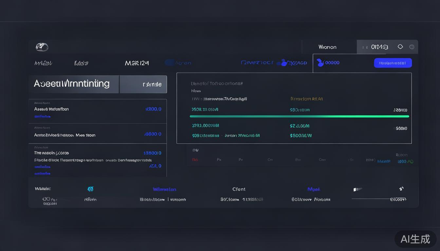The width and height of the screenshot is (440, 251).
Task: Click the green progress bar in the detail panel
Action: tap(300, 116)
